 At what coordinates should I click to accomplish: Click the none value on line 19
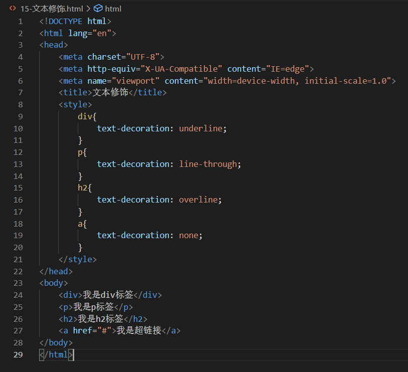click(188, 236)
